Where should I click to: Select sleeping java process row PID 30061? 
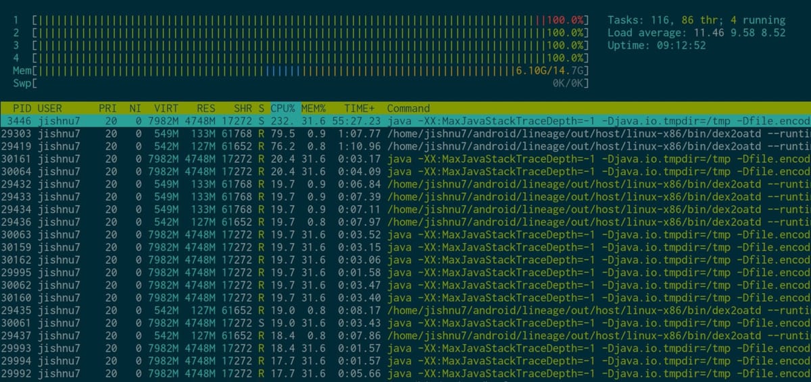(x=405, y=323)
